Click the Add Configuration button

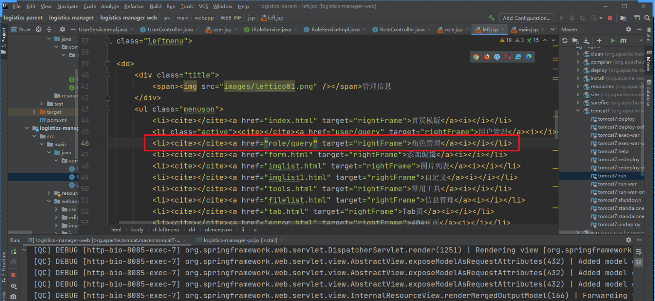click(526, 18)
